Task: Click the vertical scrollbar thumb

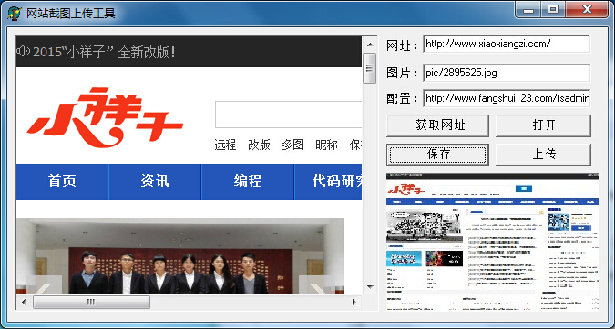Action: click(370, 68)
